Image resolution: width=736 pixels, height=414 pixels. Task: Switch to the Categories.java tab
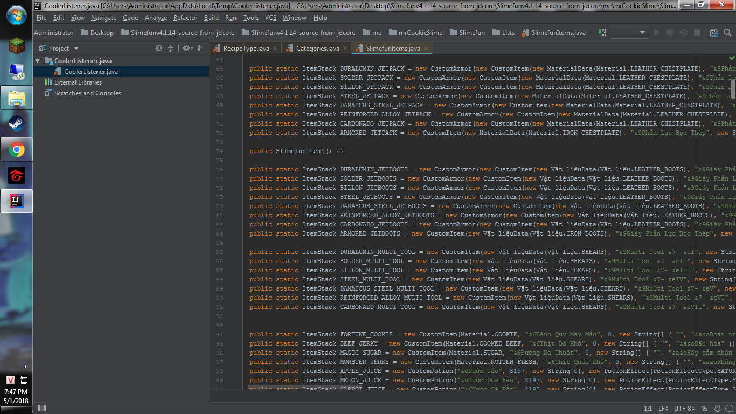tap(317, 48)
